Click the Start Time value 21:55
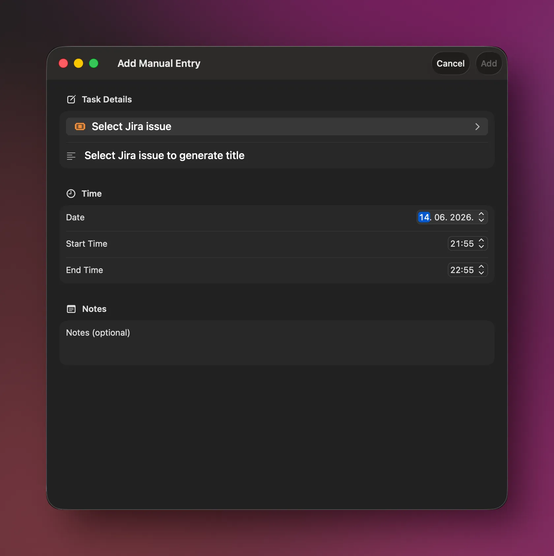554x556 pixels. click(462, 244)
